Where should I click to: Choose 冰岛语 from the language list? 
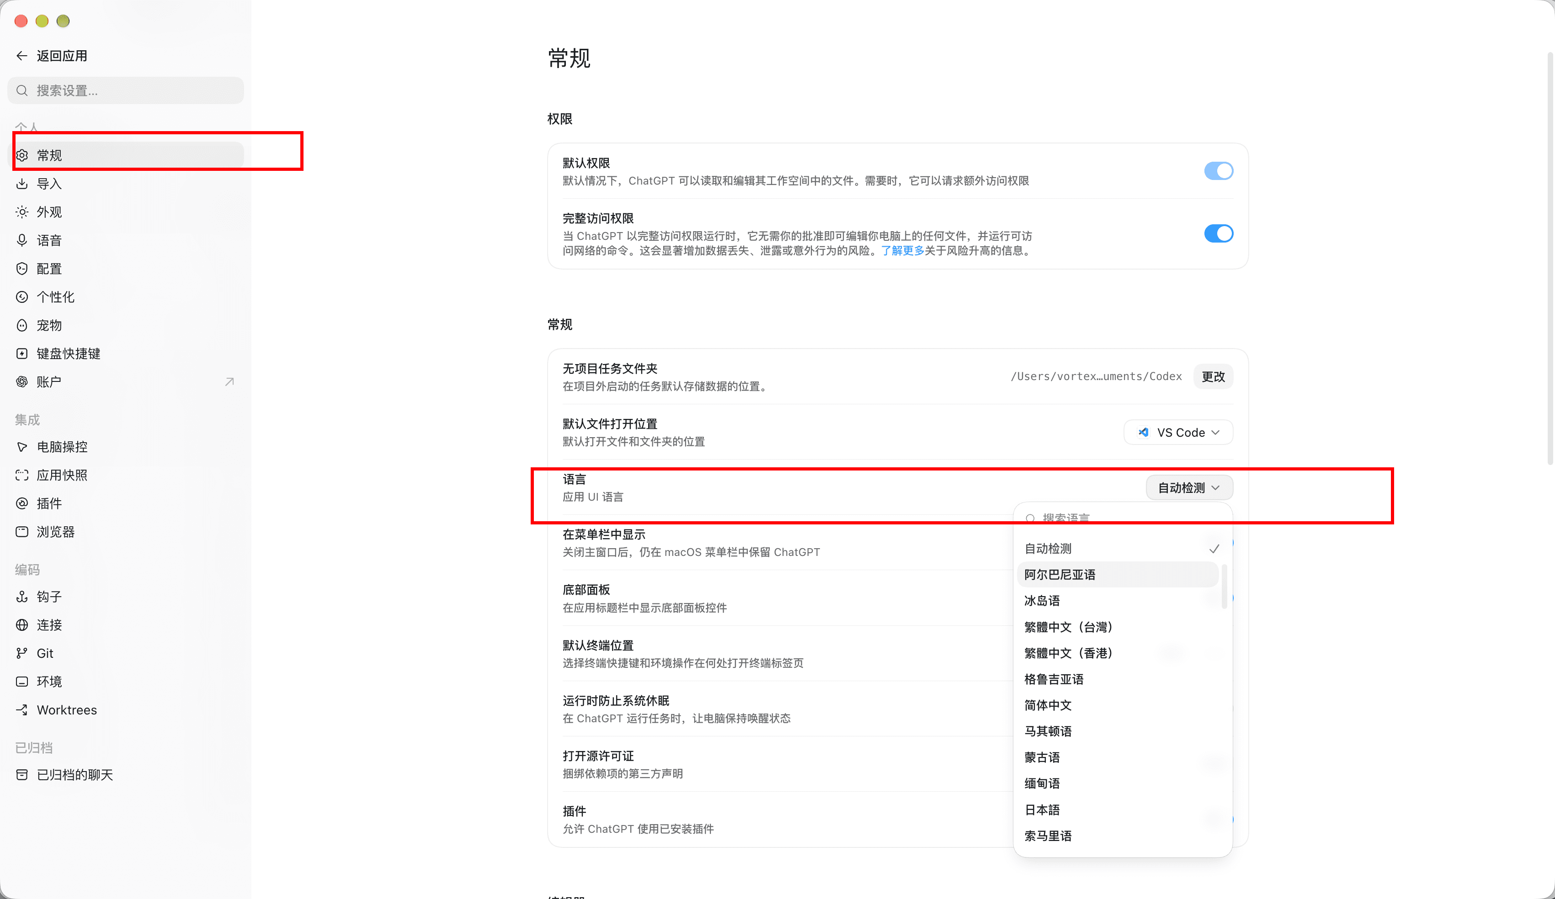[1118, 601]
